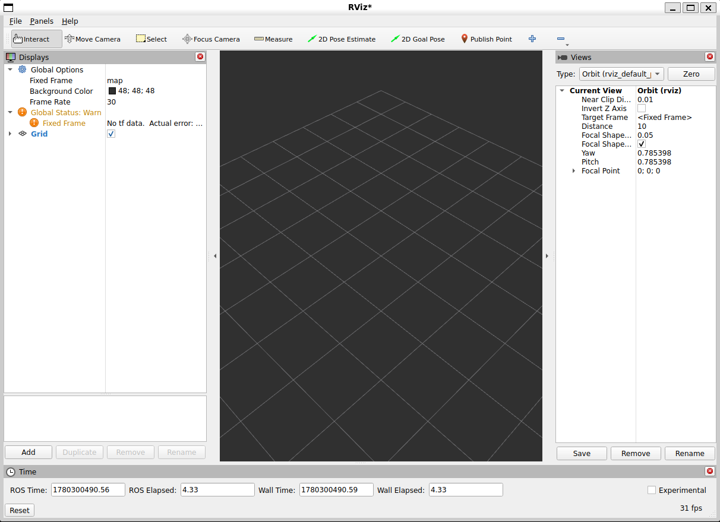Viewport: 720px width, 522px height.
Task: Click the Fixed Frame warning icon
Action: coord(34,123)
